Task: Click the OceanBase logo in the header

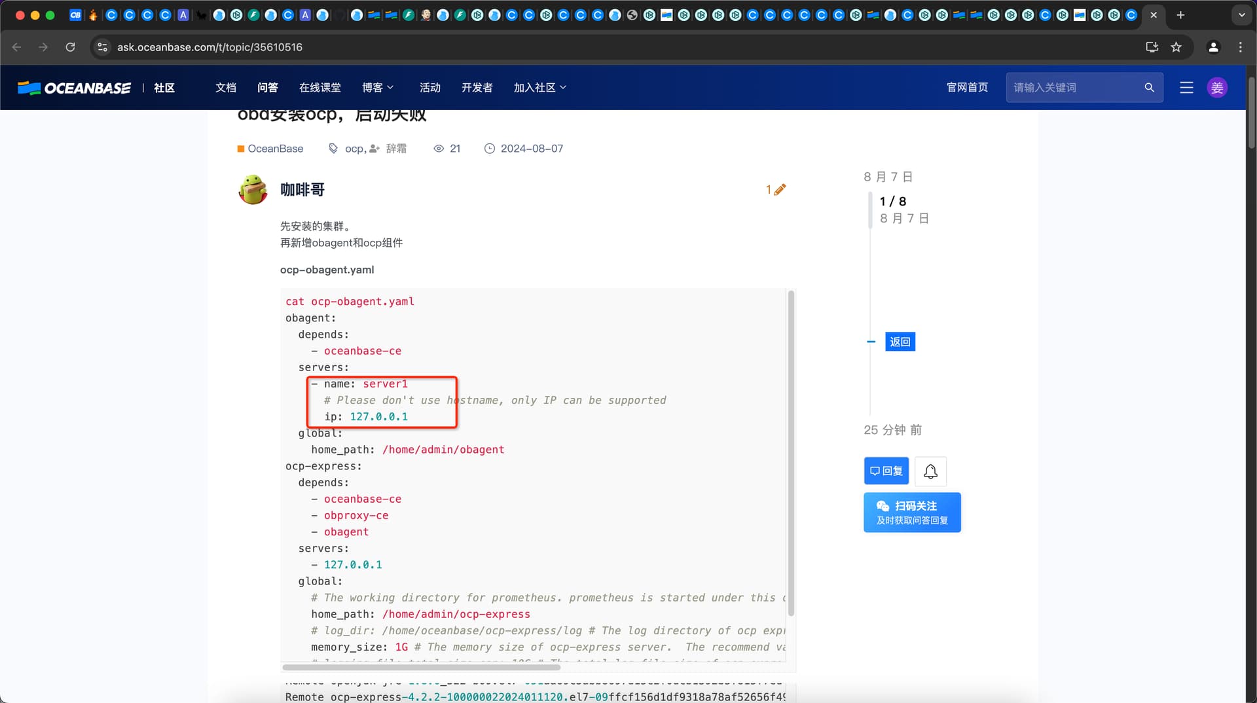Action: (74, 88)
